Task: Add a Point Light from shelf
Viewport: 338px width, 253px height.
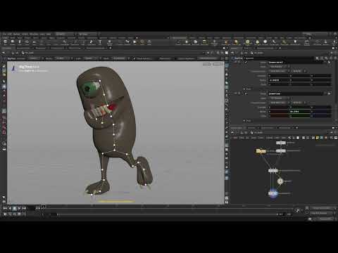Action: coord(187,42)
